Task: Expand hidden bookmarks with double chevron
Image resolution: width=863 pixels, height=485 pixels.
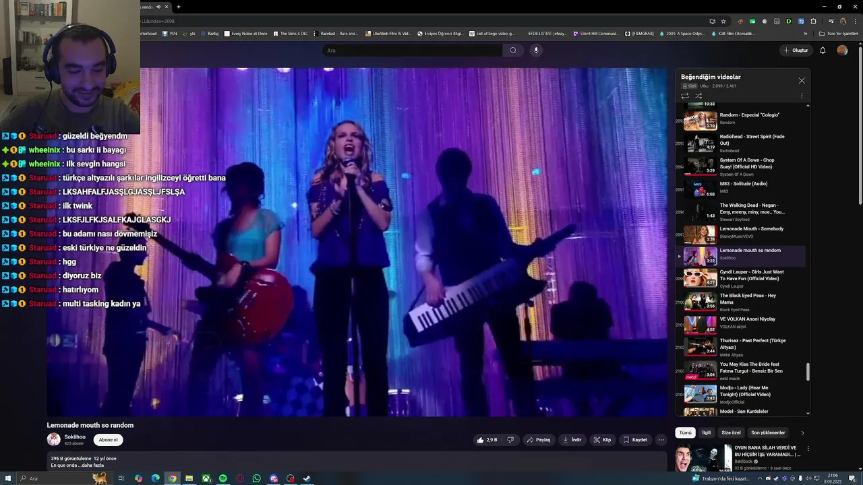Action: point(805,33)
